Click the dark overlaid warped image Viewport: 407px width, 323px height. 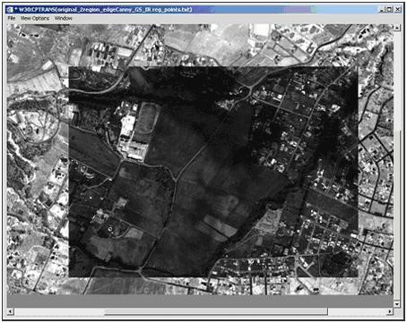click(213, 172)
